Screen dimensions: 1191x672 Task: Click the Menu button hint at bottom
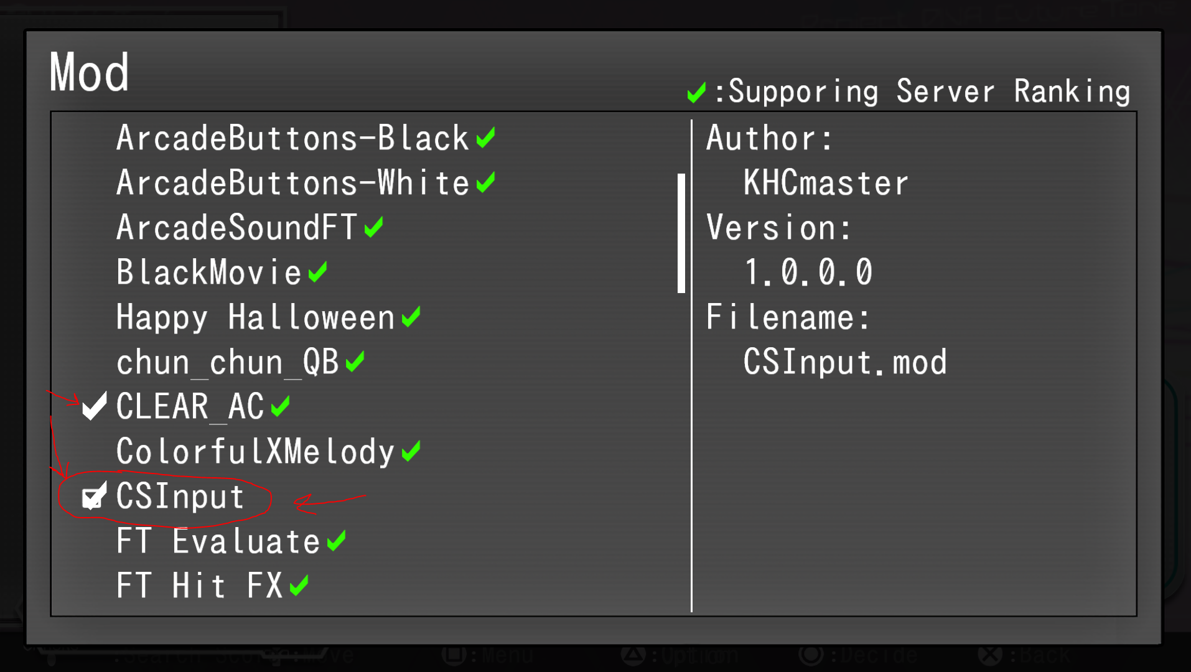[x=488, y=655]
